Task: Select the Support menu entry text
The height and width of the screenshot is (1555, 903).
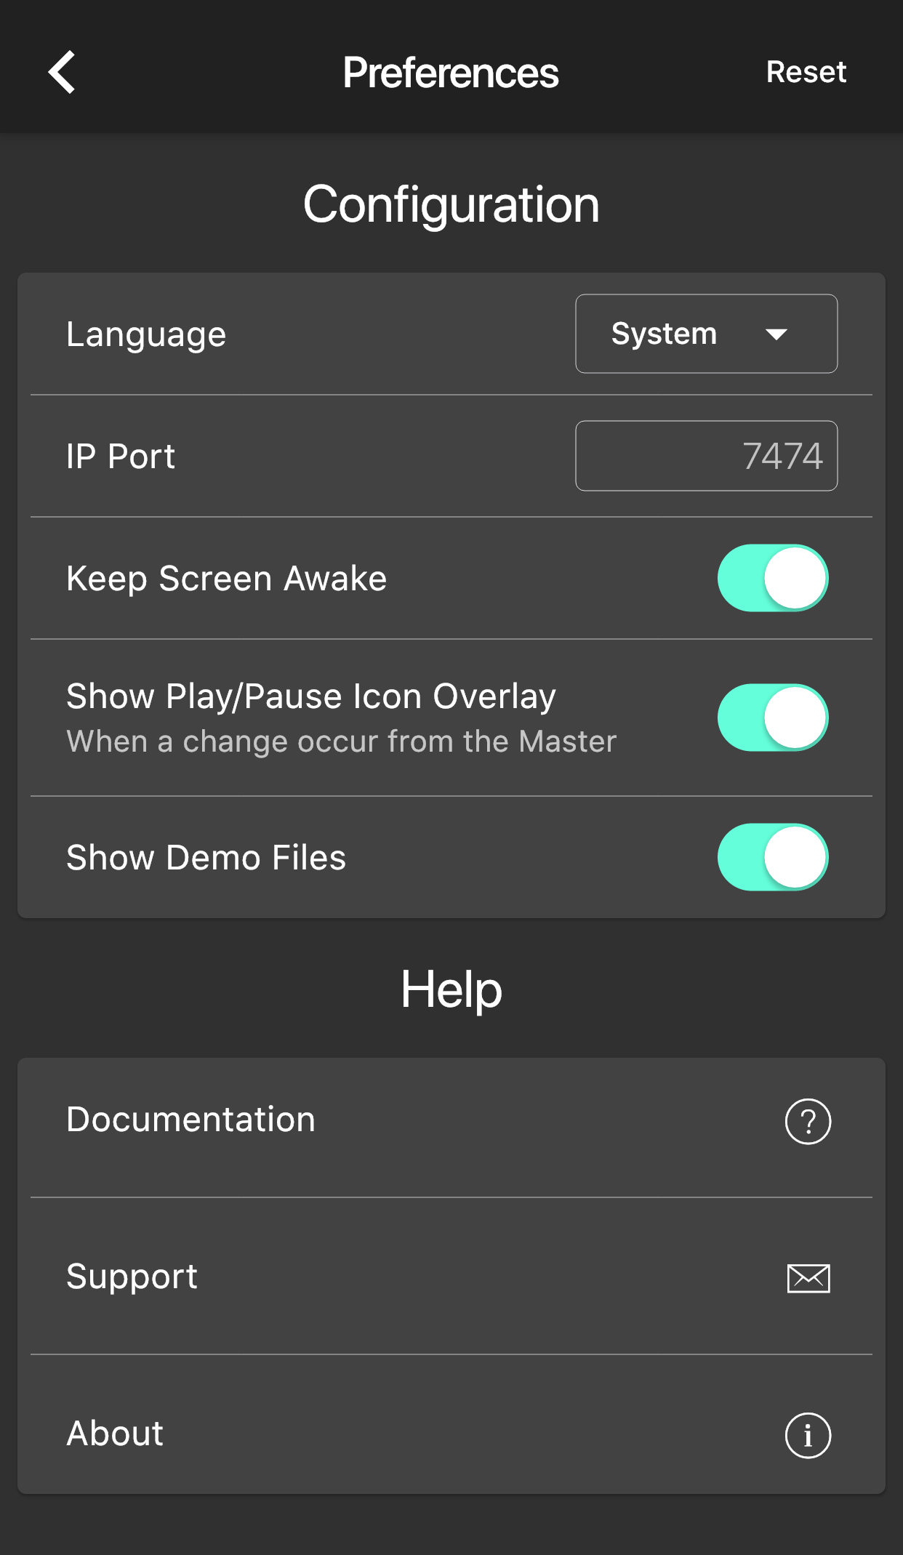Action: click(132, 1277)
